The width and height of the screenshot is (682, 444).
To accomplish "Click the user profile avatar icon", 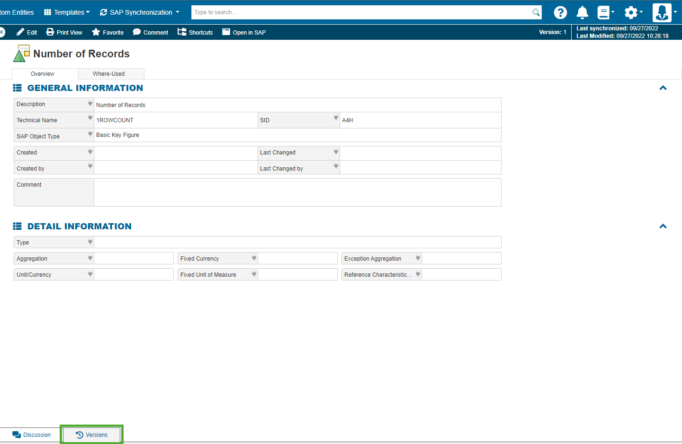I will (662, 13).
